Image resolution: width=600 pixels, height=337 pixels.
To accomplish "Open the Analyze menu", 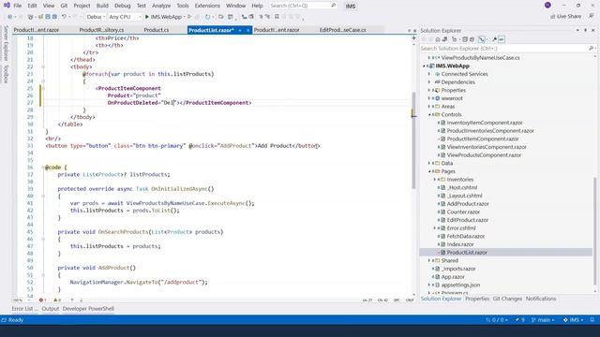I will 161,6.
